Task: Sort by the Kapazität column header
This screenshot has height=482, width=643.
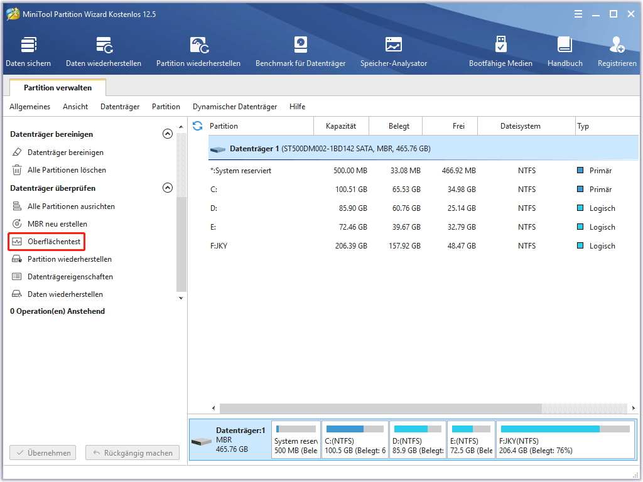Action: 341,126
